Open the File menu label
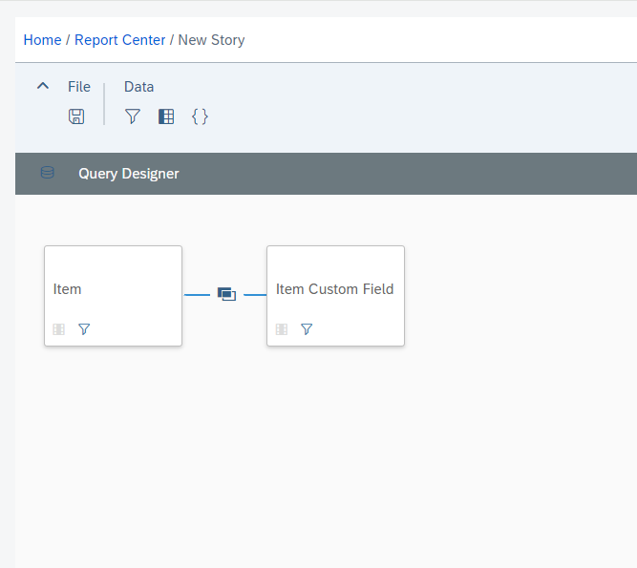This screenshot has height=568, width=637. click(x=79, y=87)
